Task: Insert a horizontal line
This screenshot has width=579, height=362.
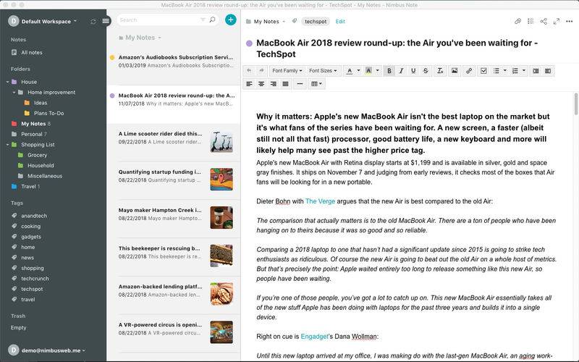Action: click(x=300, y=84)
